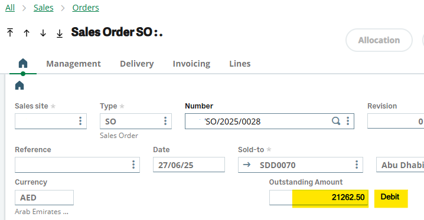Go to next record down arrow

click(x=43, y=33)
